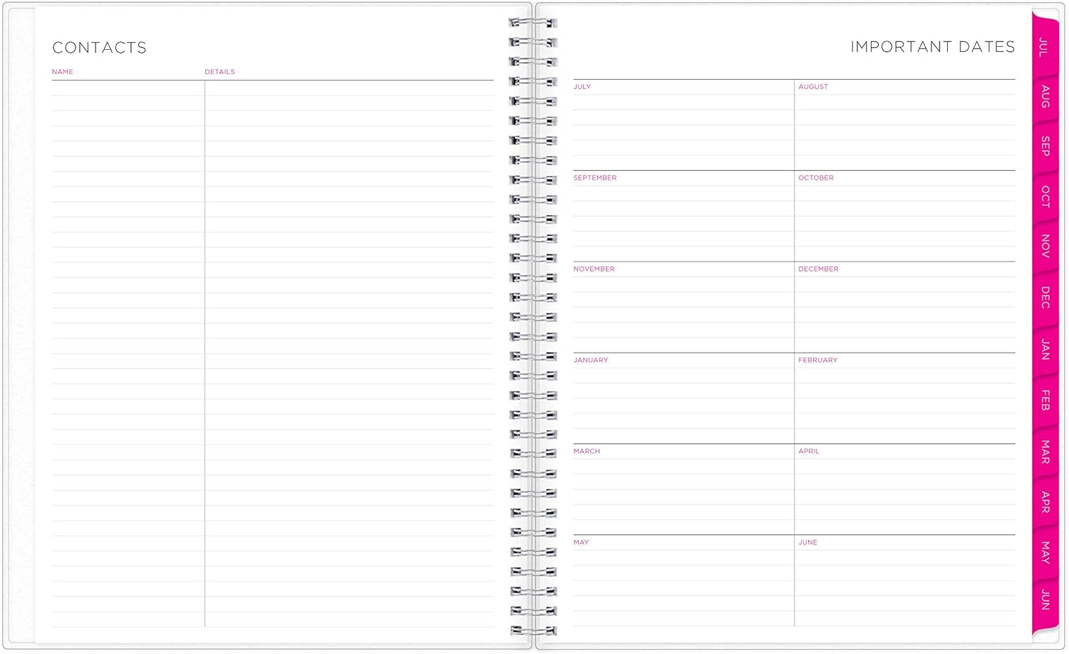
Task: Select the FEB month tab
Action: (x=1045, y=400)
